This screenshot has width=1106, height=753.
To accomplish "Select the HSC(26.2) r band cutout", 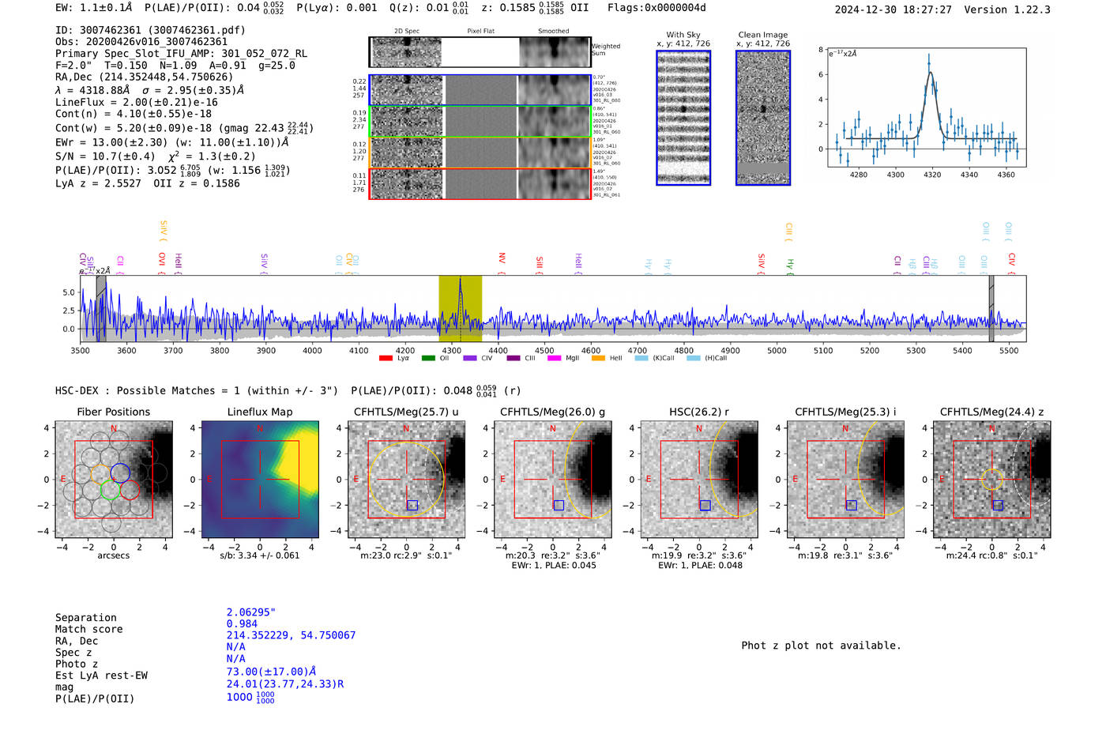I will tap(699, 480).
